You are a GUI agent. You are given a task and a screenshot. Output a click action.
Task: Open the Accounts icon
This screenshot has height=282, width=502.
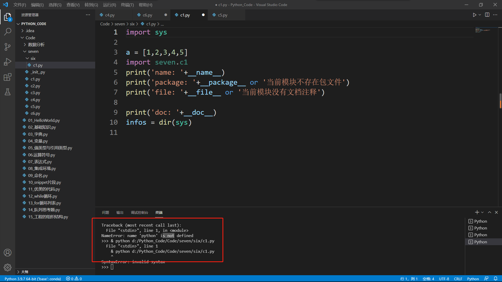point(8,252)
